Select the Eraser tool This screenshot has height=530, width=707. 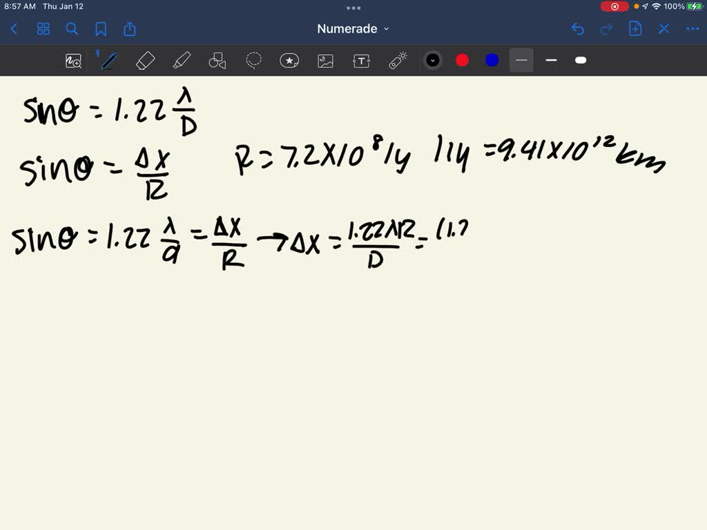[x=146, y=61]
